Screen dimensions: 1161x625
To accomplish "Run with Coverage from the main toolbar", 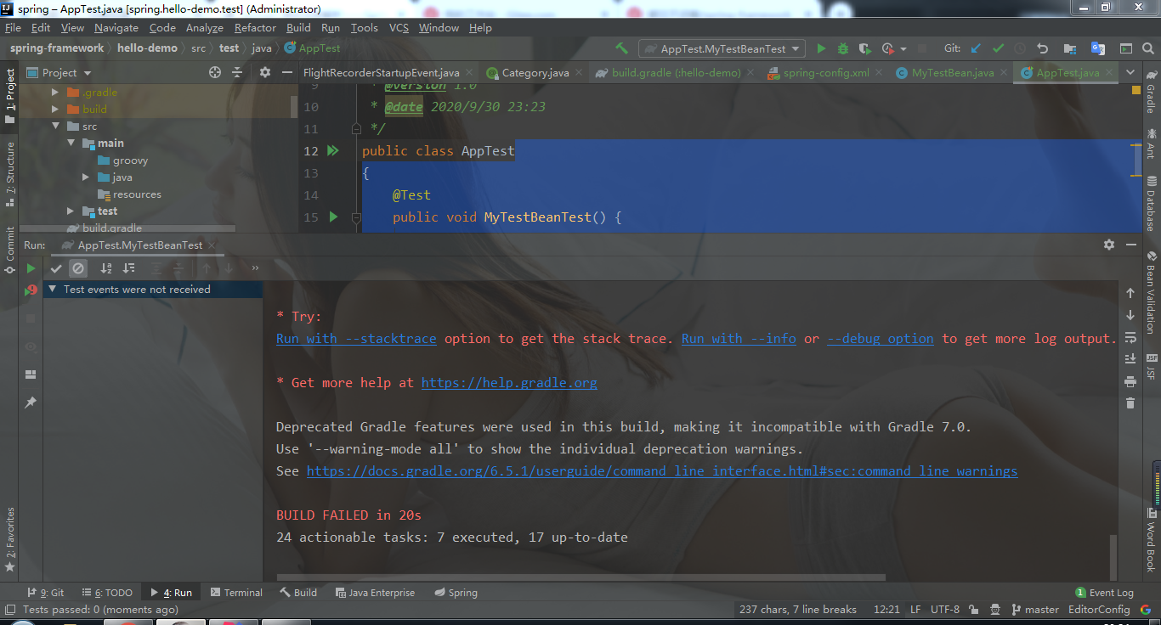I will point(865,48).
